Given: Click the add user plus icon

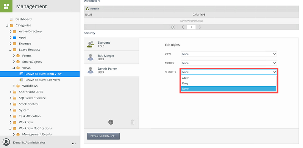Looking at the screenshot, I should (x=111, y=122).
